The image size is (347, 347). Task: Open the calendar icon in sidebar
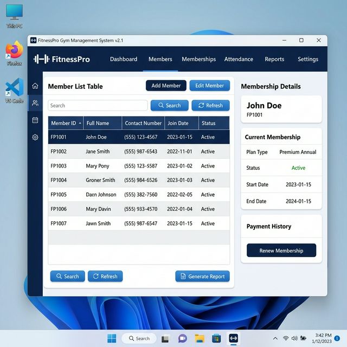(x=35, y=120)
